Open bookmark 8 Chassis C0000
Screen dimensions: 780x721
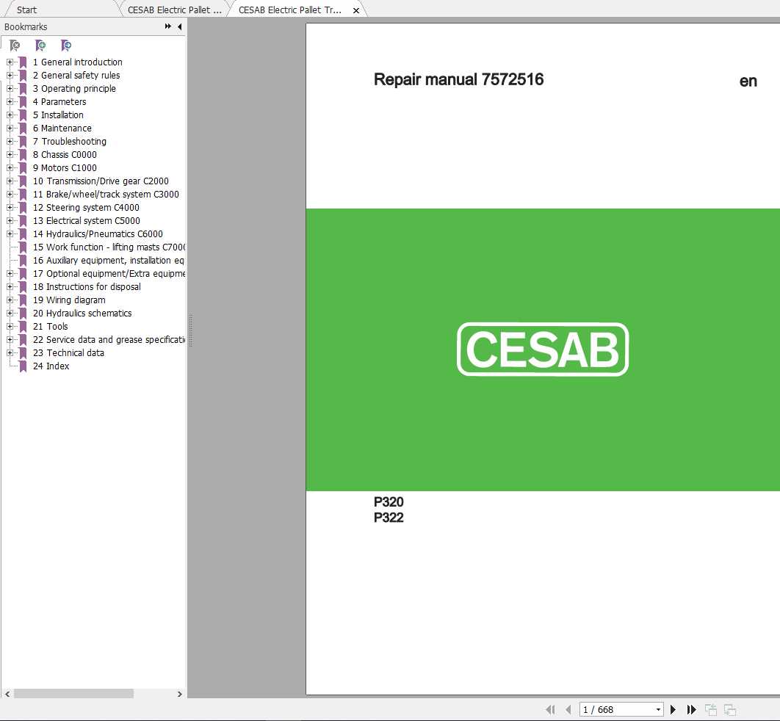[x=65, y=155]
